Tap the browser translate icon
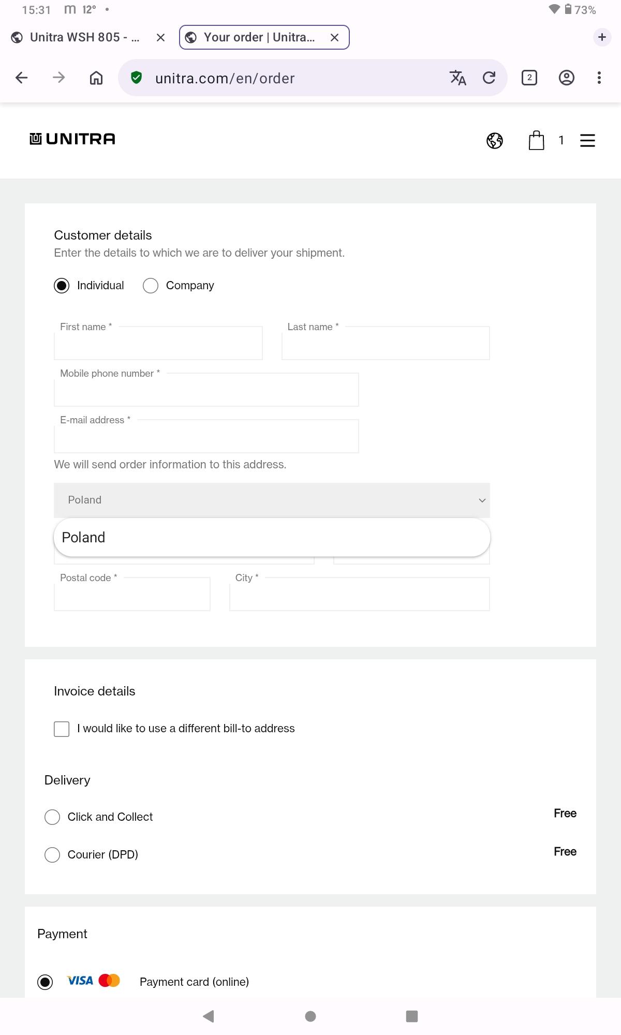The image size is (621, 1035). (457, 78)
